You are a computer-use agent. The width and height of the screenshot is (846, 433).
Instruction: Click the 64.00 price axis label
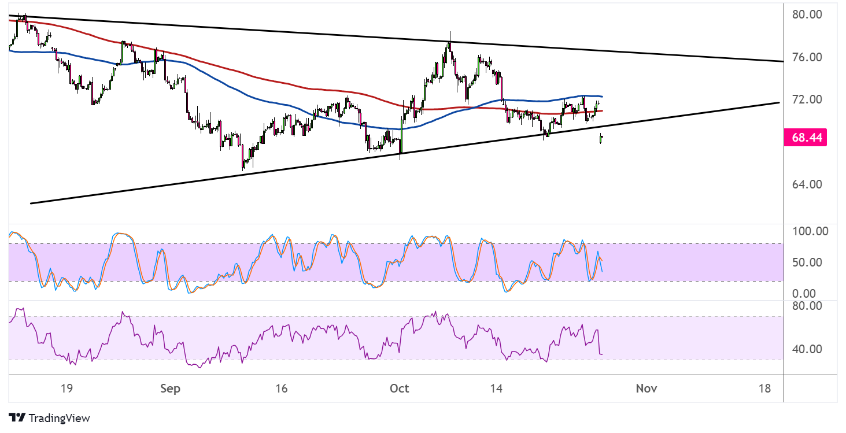pyautogui.click(x=806, y=184)
